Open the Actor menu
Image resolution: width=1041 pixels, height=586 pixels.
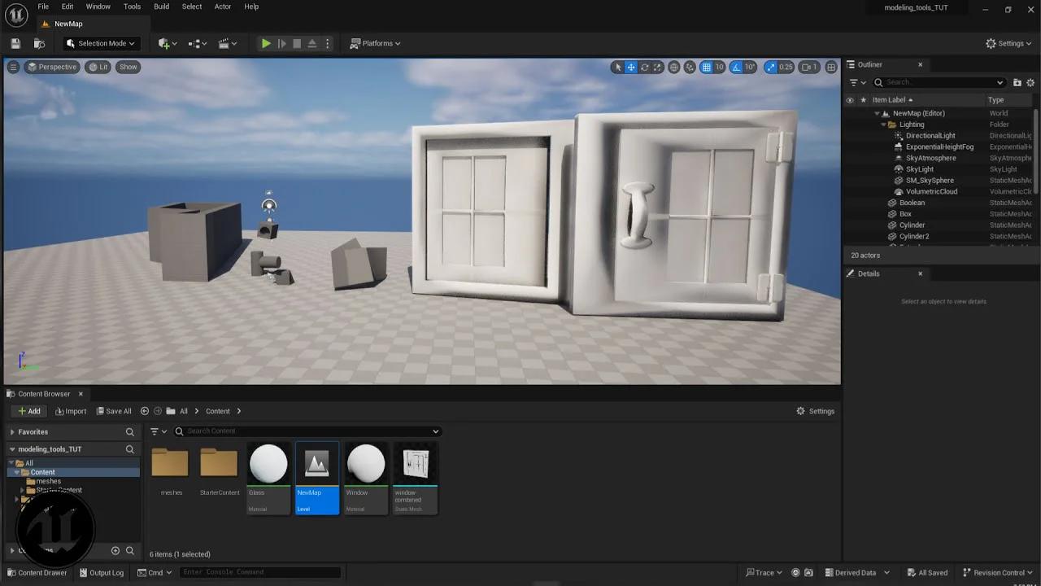click(x=223, y=7)
